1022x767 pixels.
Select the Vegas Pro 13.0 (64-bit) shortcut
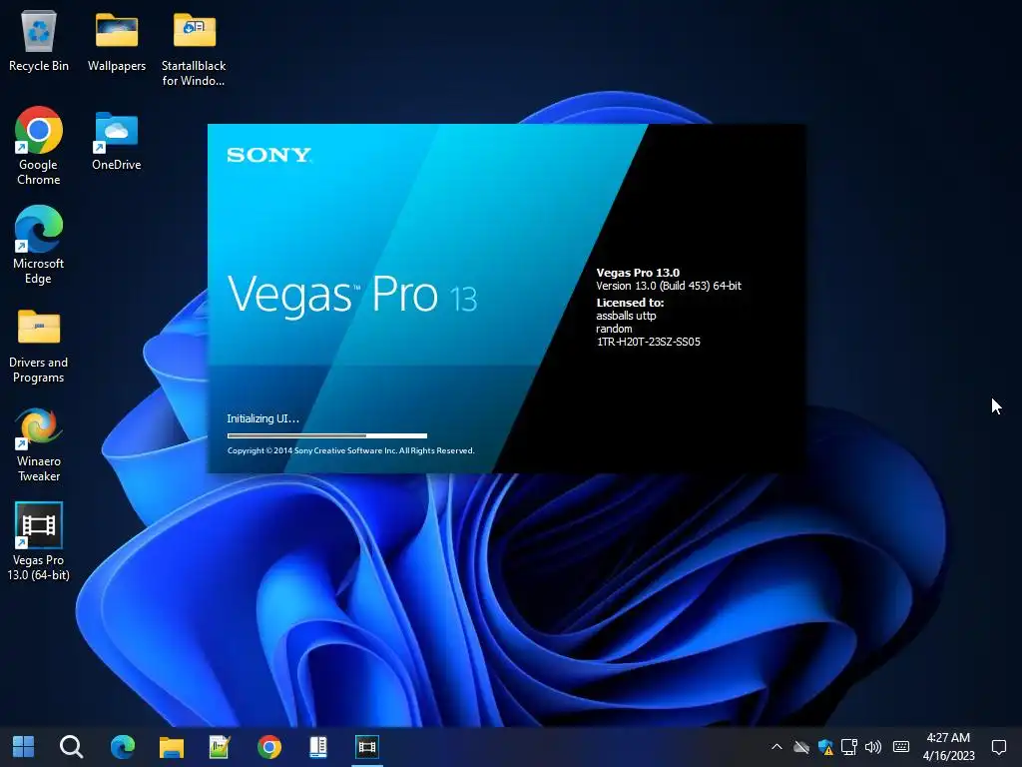[39, 541]
